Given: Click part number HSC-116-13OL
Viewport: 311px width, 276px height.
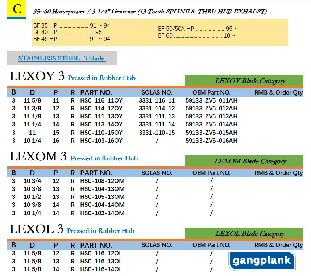Looking at the screenshot, I should [101, 261].
